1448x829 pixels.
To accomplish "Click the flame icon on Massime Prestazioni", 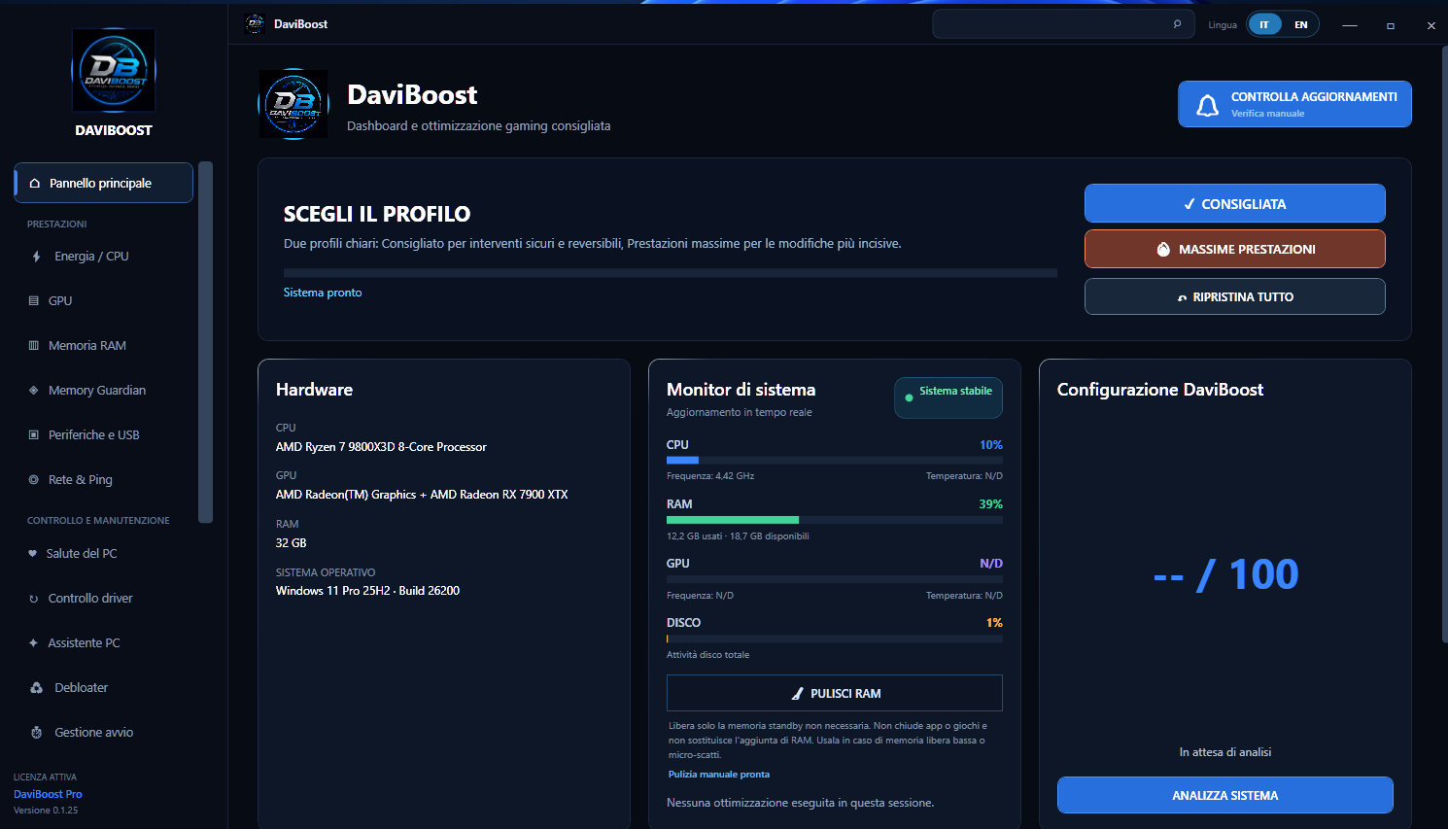I will (x=1163, y=250).
